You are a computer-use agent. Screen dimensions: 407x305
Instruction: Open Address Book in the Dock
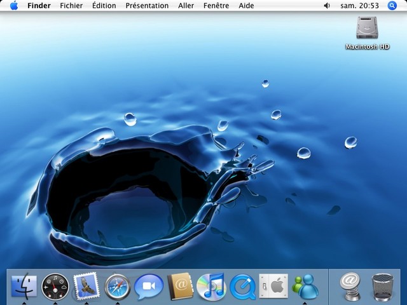pyautogui.click(x=181, y=287)
